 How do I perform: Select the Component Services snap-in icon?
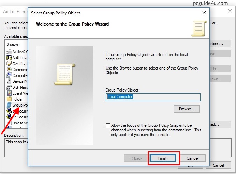tap(9, 70)
